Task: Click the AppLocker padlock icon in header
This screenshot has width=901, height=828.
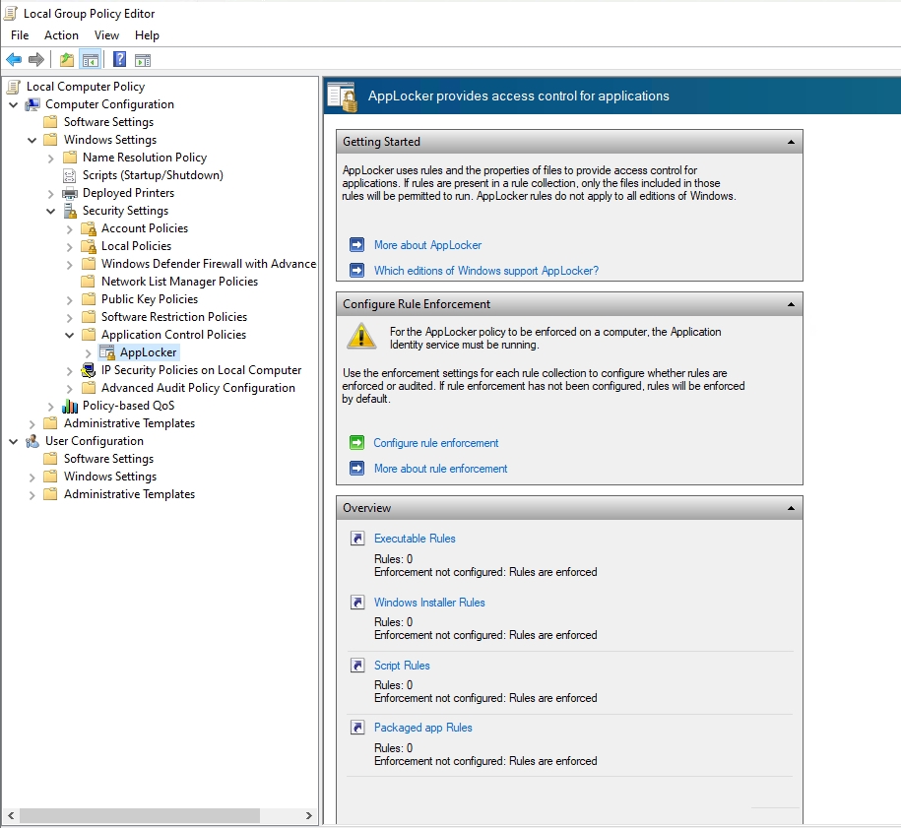Action: click(343, 96)
